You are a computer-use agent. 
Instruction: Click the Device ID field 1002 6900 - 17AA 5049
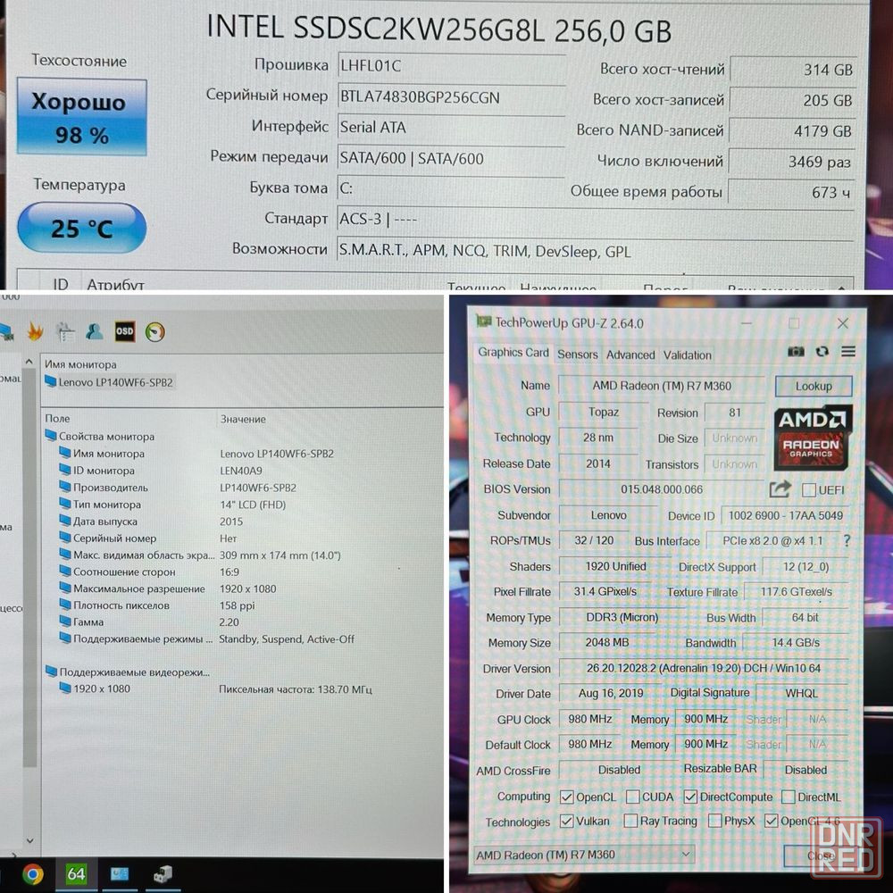click(785, 515)
